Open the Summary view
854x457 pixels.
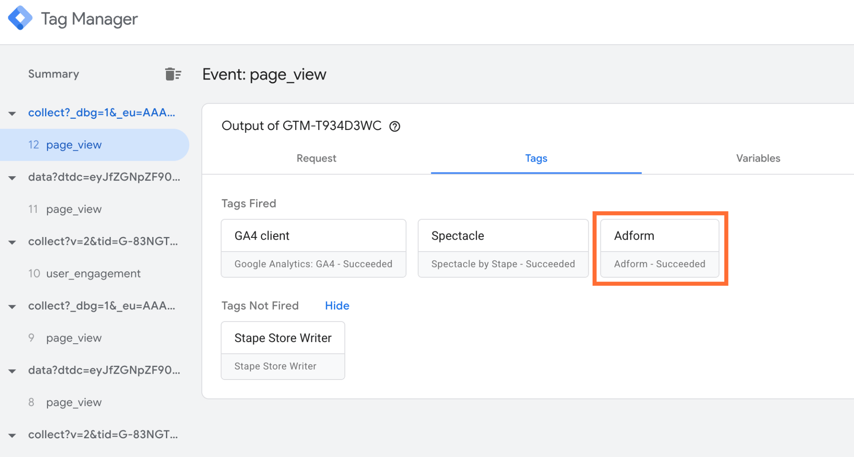point(53,74)
